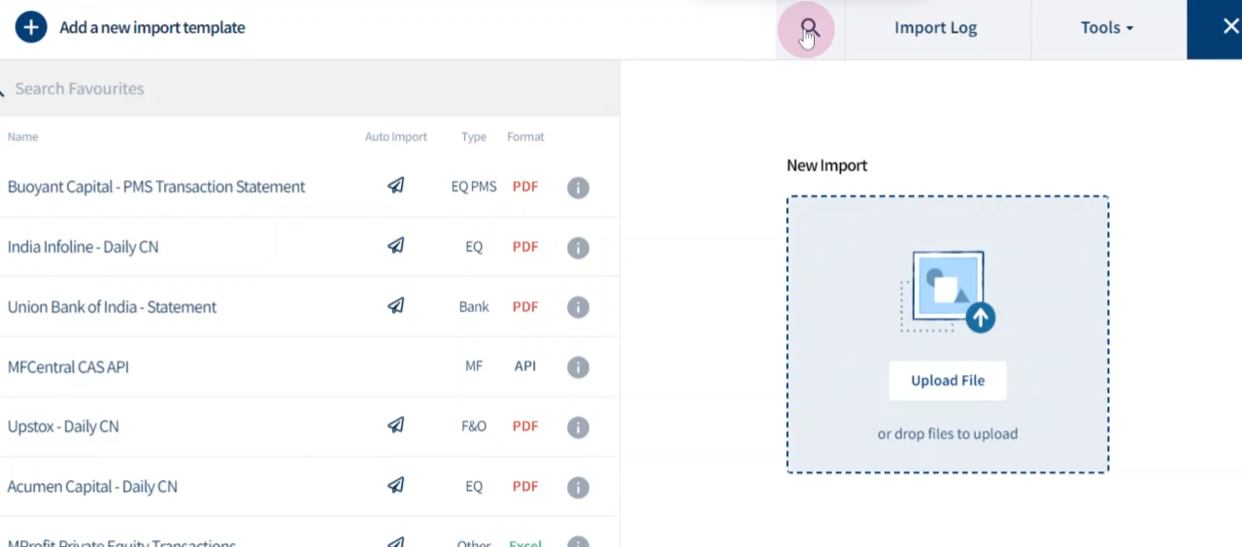Open info icon for MFCentral CAS API row
1242x547 pixels.
pos(578,367)
